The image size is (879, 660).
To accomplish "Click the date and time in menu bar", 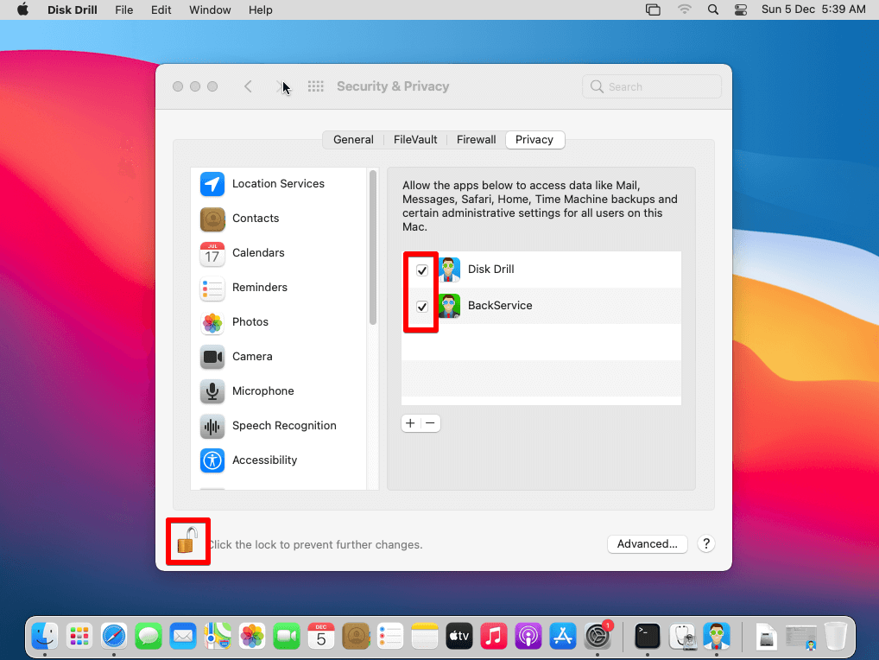I will tap(813, 10).
